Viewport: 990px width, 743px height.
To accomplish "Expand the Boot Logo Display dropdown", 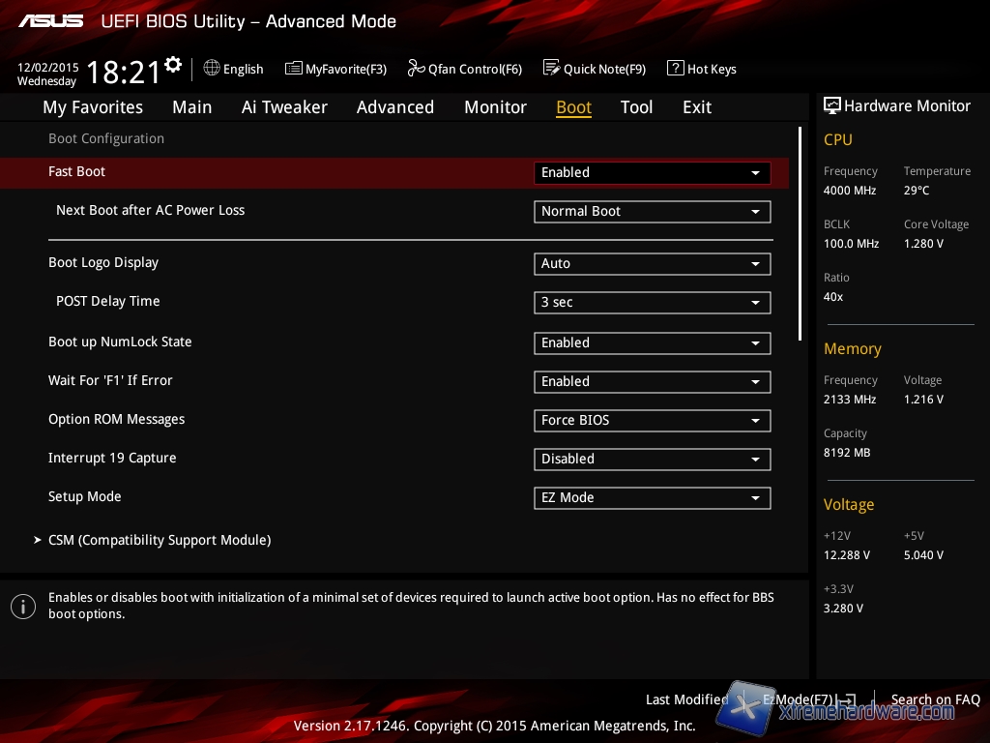I will [652, 263].
